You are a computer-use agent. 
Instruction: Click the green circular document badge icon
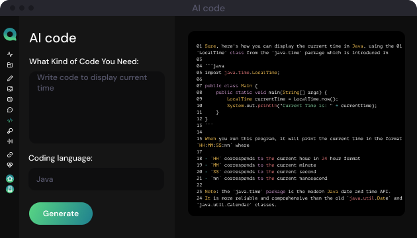[x=10, y=189]
